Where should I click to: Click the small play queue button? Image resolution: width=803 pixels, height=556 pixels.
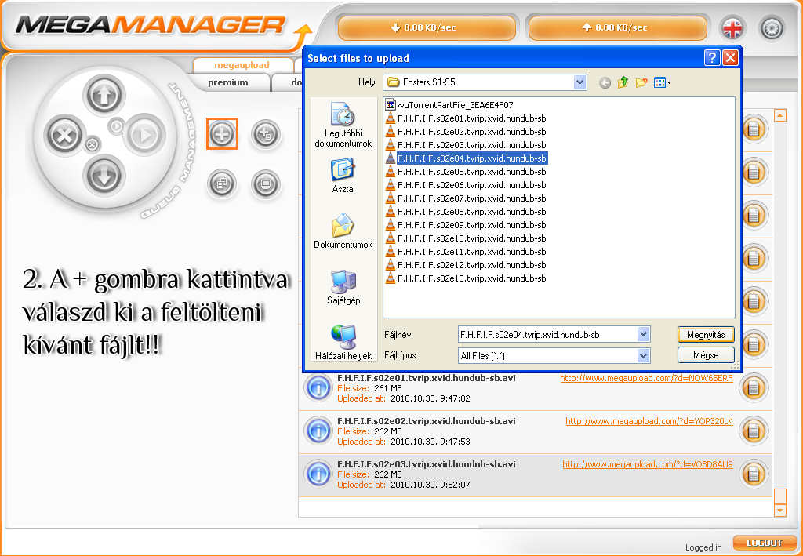tap(116, 125)
